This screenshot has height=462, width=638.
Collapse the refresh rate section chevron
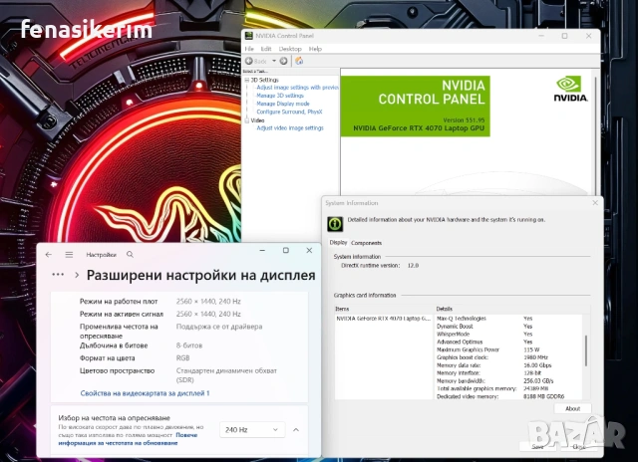[296, 429]
